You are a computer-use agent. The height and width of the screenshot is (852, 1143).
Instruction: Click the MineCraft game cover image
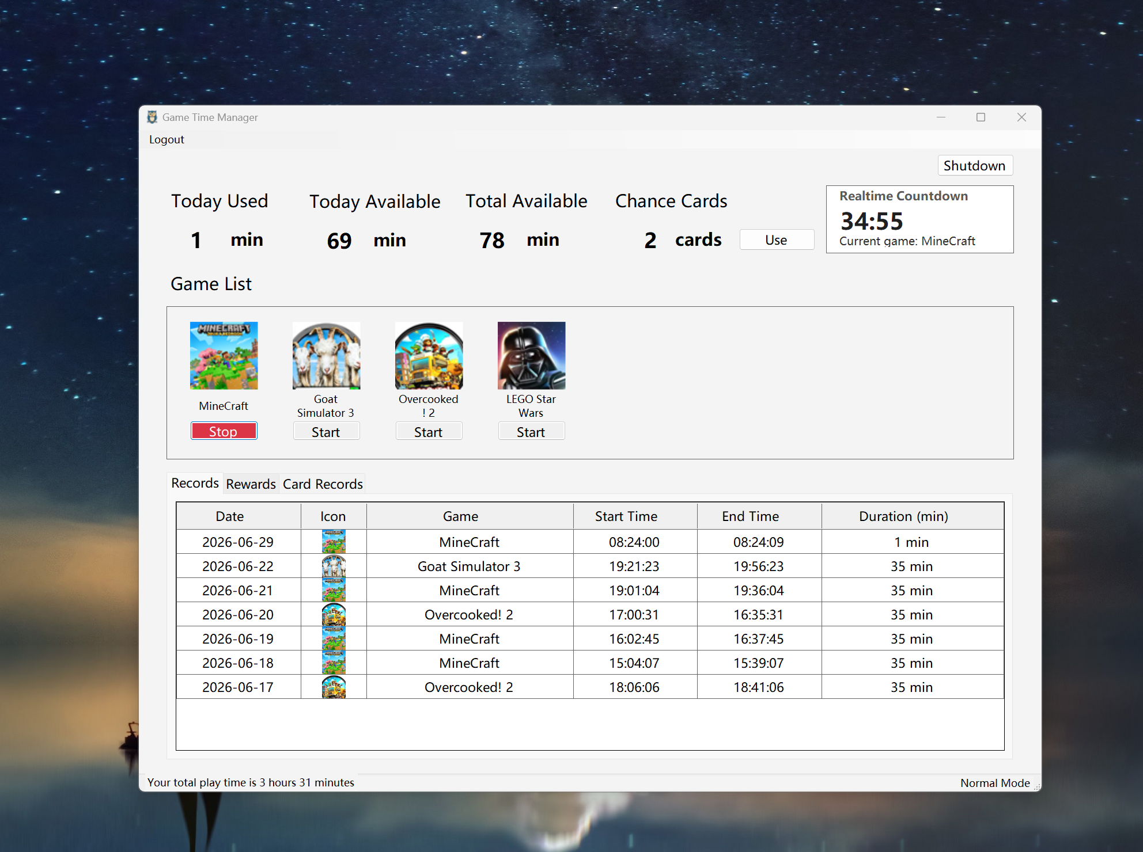tap(224, 356)
